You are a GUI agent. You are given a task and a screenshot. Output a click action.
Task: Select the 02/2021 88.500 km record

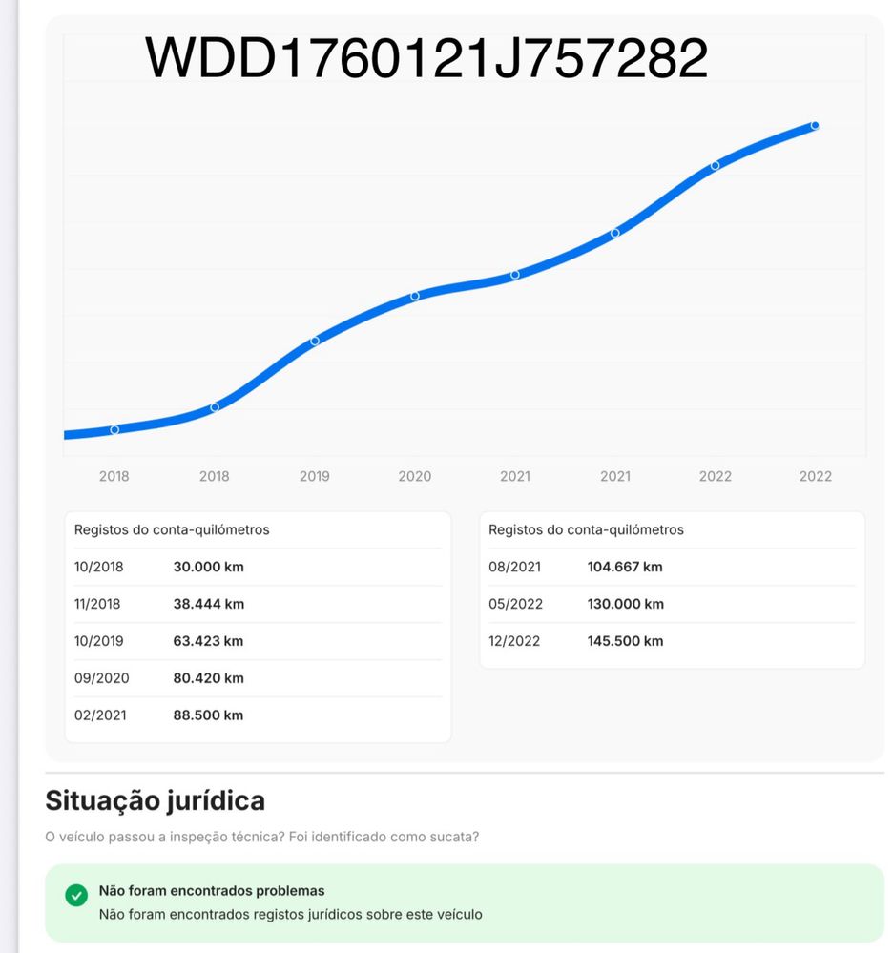258,715
